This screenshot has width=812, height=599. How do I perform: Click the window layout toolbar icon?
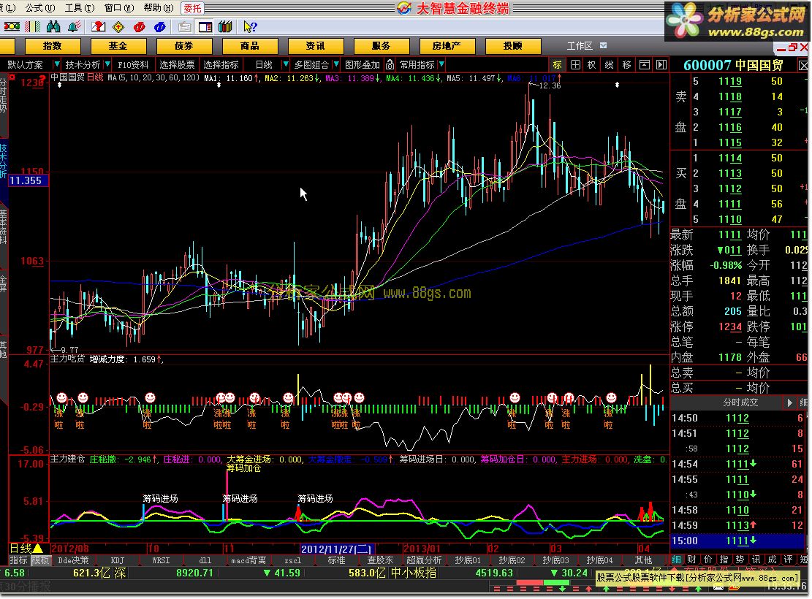(x=205, y=26)
